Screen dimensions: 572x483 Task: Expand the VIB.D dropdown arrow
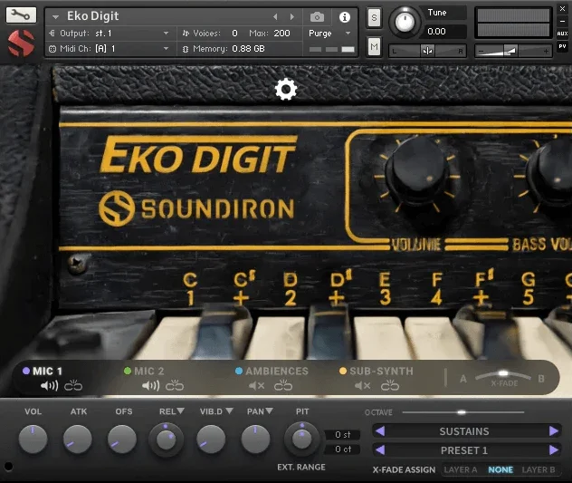pos(229,411)
